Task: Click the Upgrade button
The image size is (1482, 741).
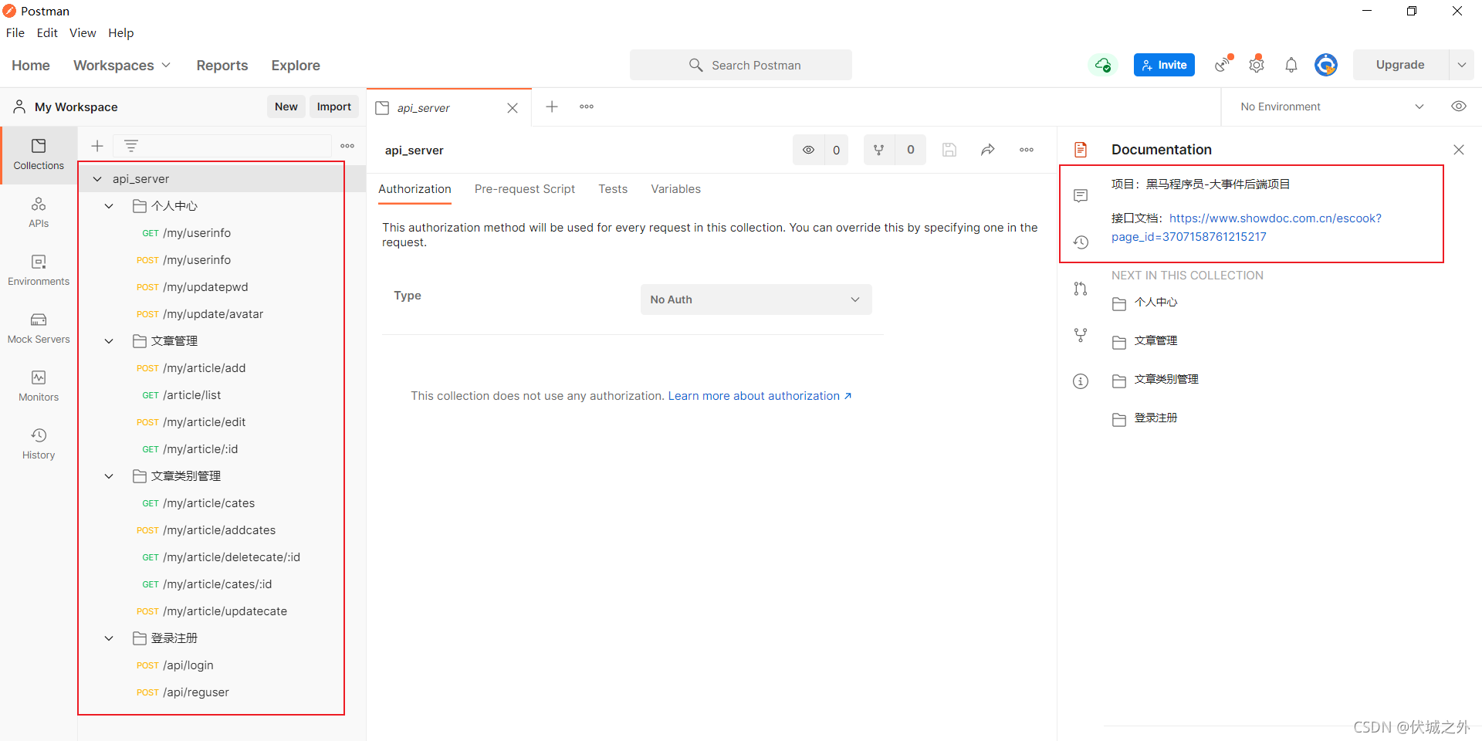Action: tap(1400, 65)
